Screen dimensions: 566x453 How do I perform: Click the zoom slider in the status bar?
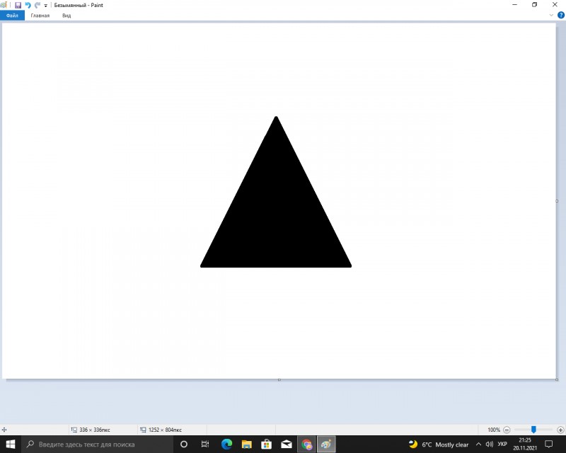[x=533, y=430]
